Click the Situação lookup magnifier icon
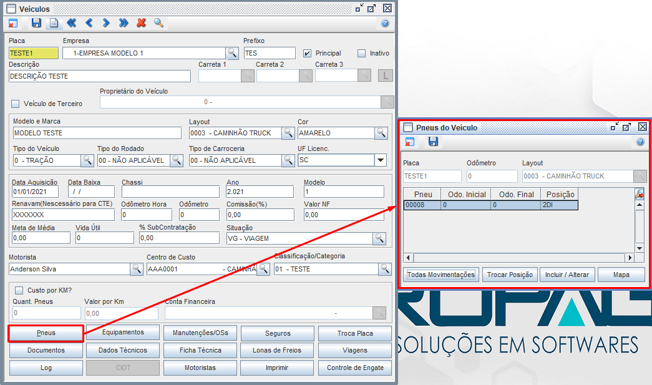This screenshot has width=652, height=385. pyautogui.click(x=379, y=238)
